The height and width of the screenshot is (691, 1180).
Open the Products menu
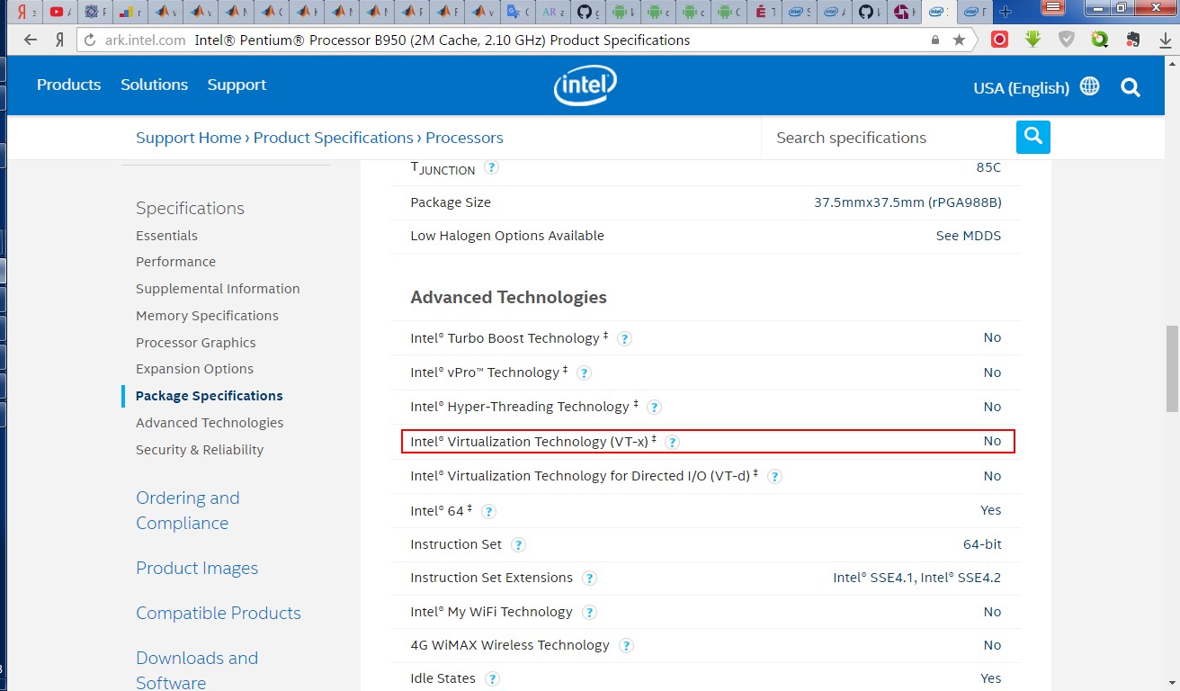pyautogui.click(x=68, y=85)
